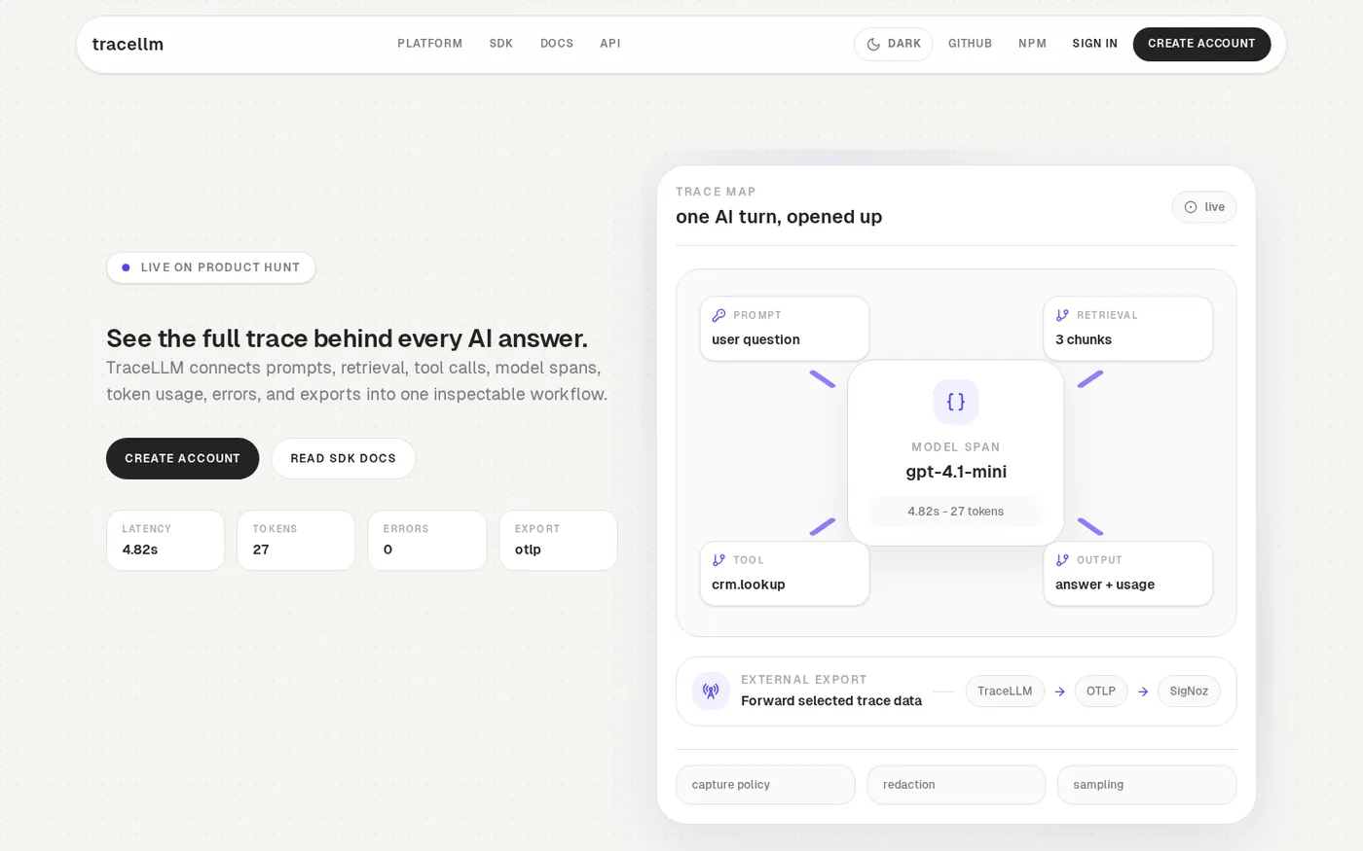Click the TraceLLM export chip

tap(1005, 691)
